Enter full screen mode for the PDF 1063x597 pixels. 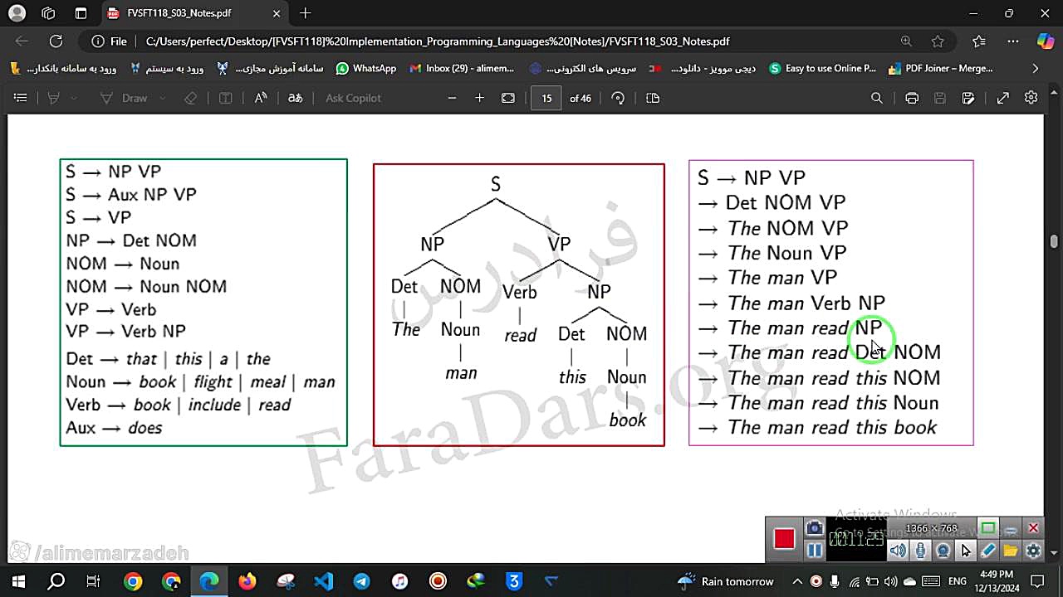pos(1003,98)
